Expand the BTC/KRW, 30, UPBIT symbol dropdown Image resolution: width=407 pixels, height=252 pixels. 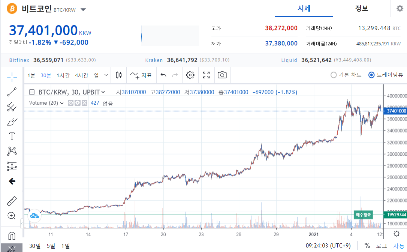point(103,92)
